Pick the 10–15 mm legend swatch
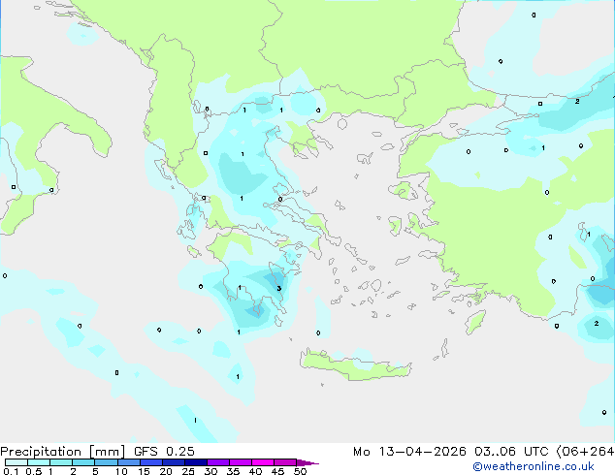The height and width of the screenshot is (475, 615). tap(128, 462)
